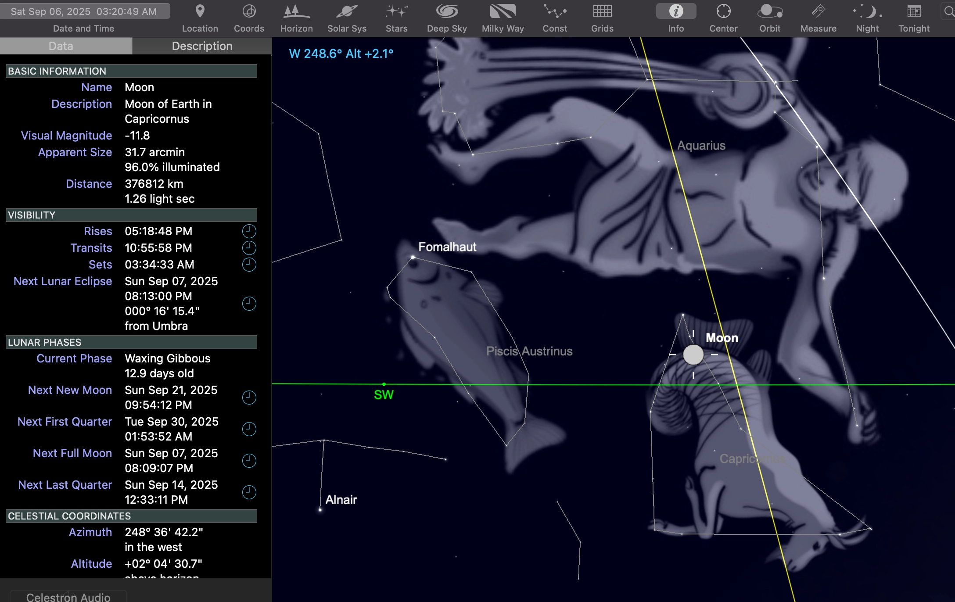The image size is (955, 602).
Task: Click the Info toolbar button
Action: click(676, 11)
